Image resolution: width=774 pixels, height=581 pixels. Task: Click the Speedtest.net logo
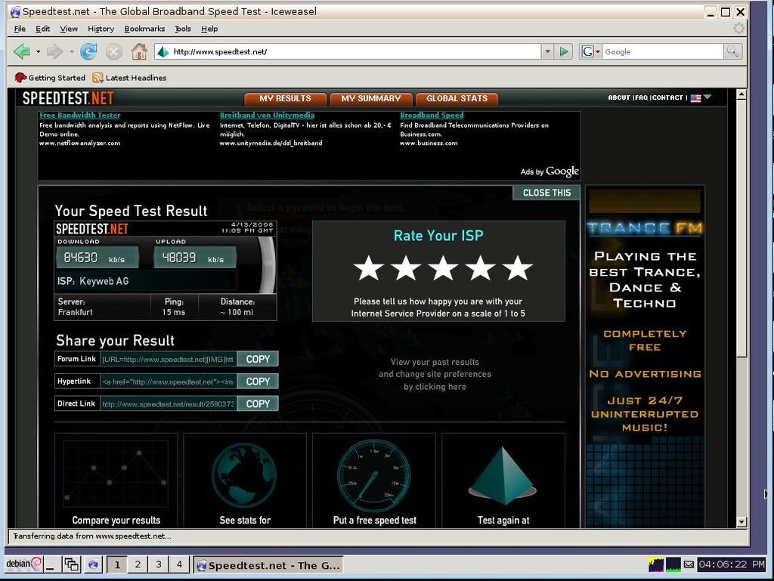(67, 98)
